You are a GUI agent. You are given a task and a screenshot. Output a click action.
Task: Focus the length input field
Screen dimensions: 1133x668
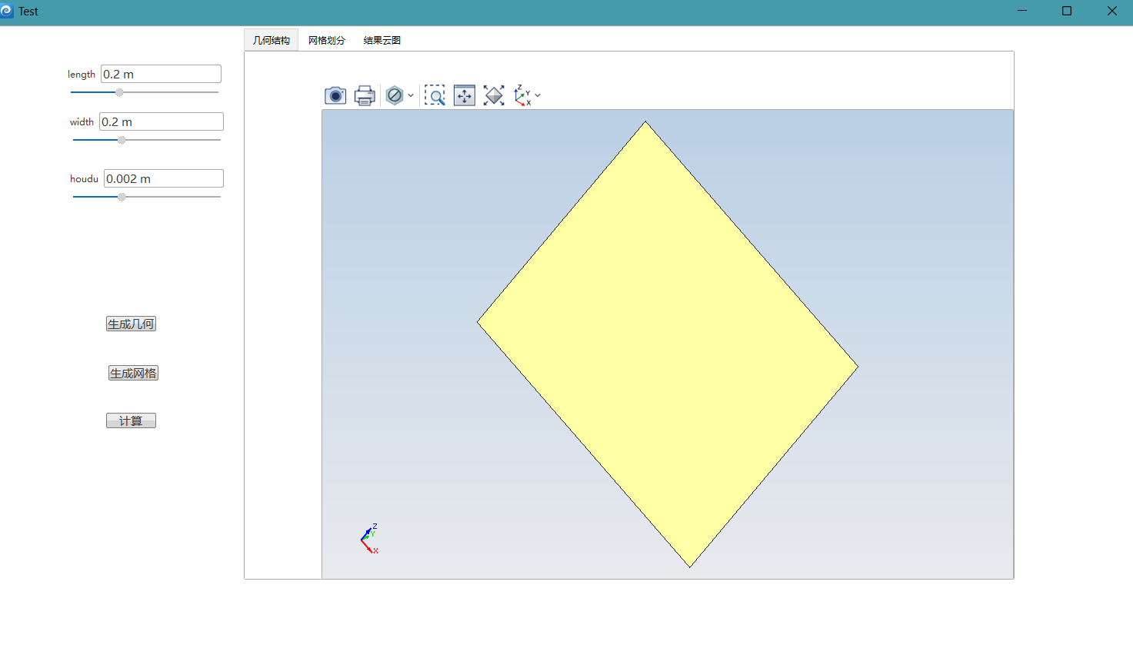point(161,74)
